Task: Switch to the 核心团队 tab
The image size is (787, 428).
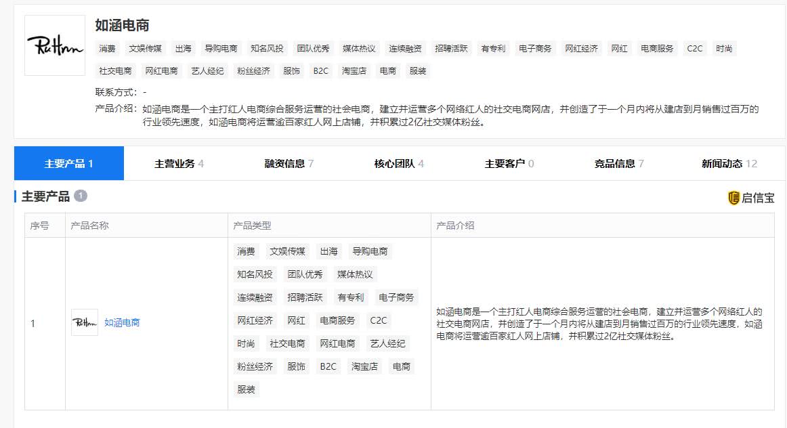Action: click(399, 164)
